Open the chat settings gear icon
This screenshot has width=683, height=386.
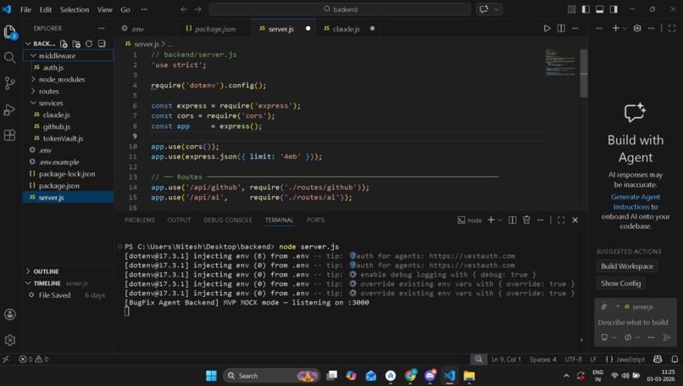(637, 28)
